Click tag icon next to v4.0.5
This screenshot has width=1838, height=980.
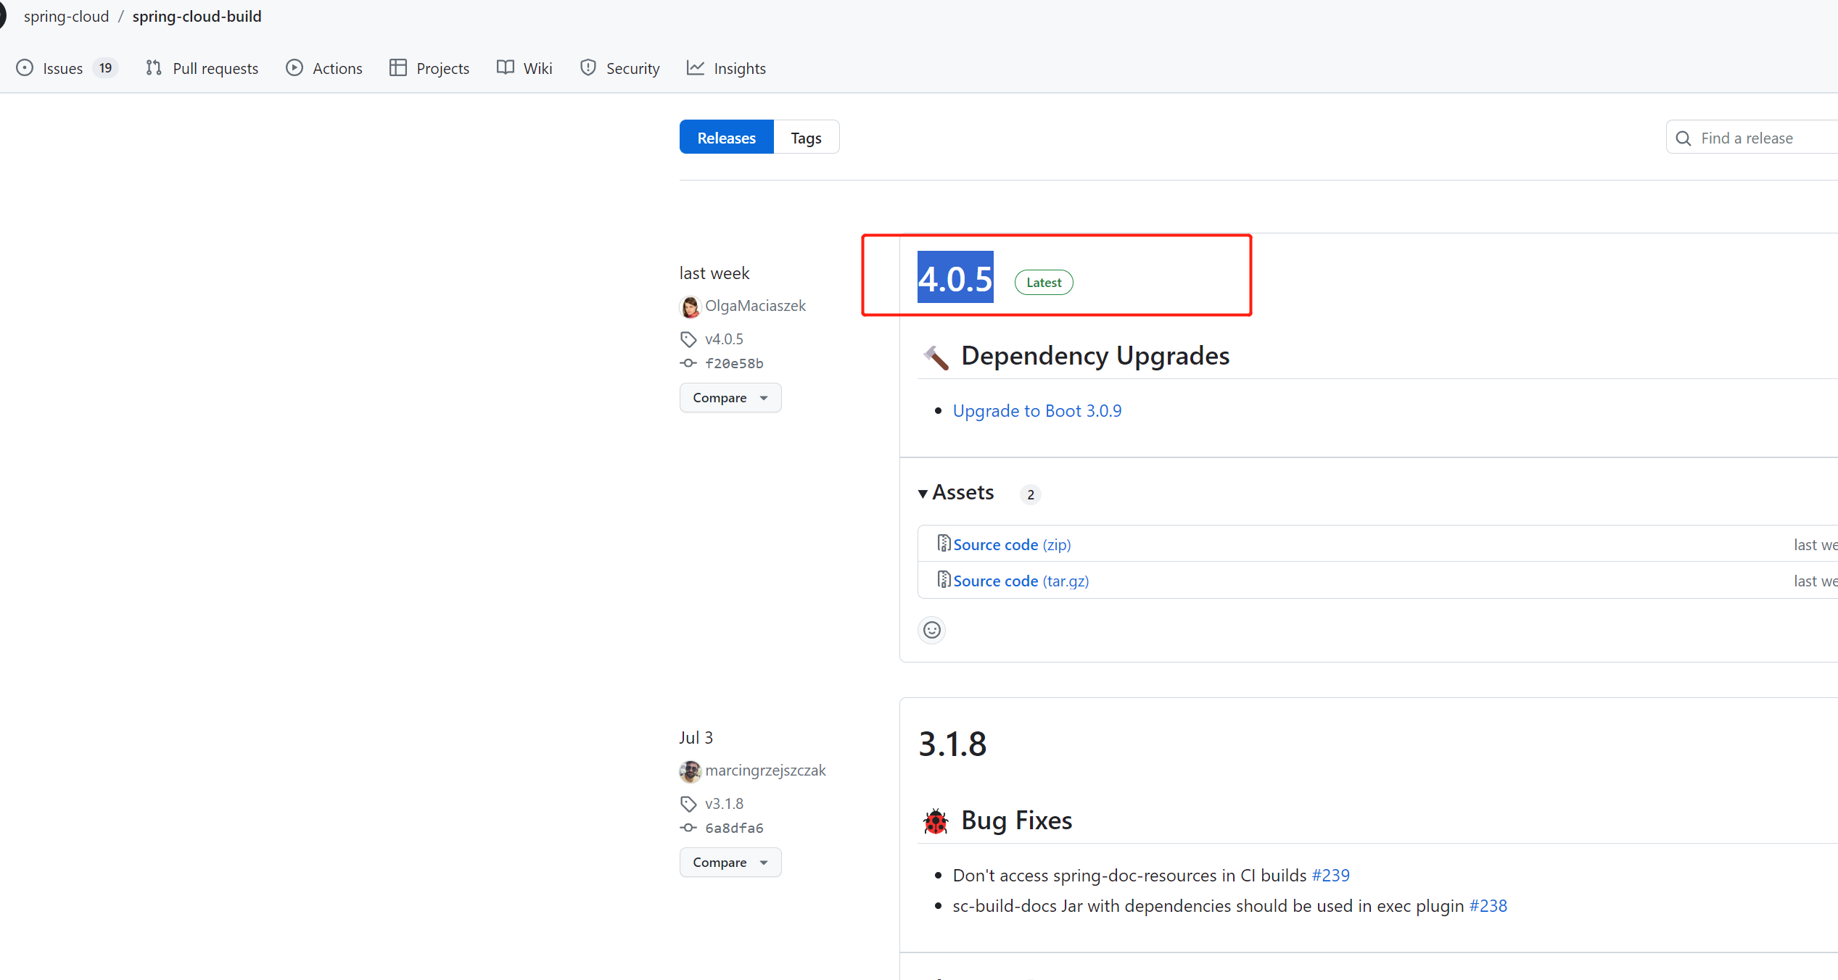[688, 339]
